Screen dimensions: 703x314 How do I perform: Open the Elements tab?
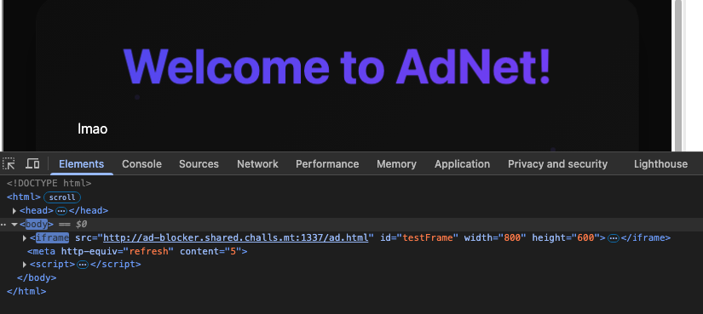tap(82, 164)
